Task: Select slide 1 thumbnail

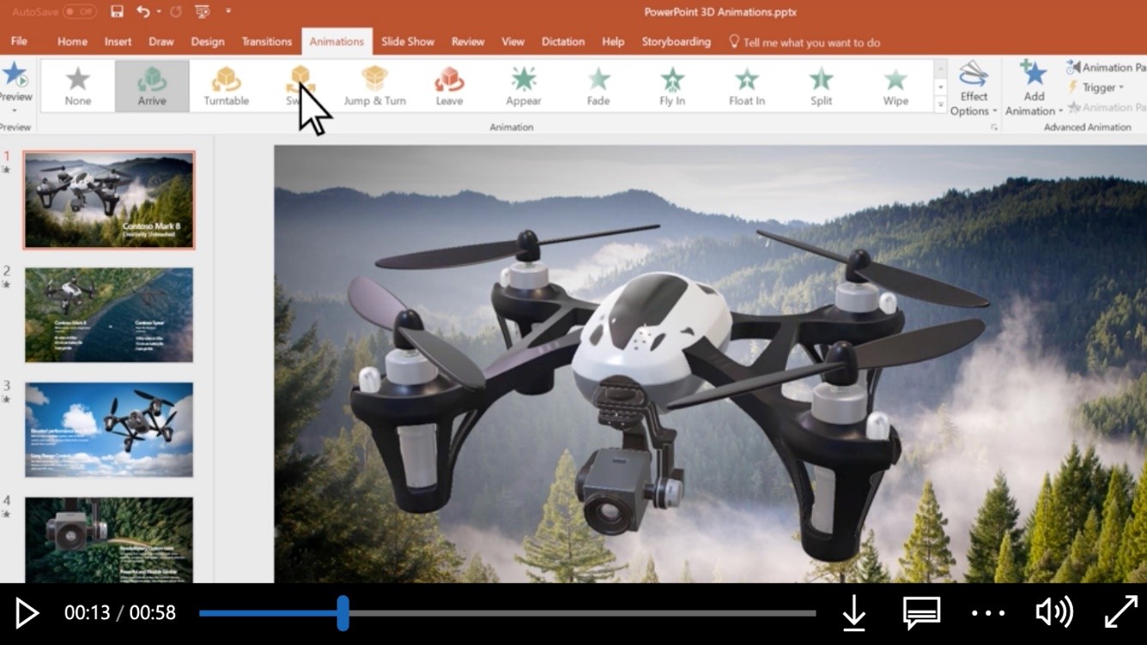Action: 109,200
